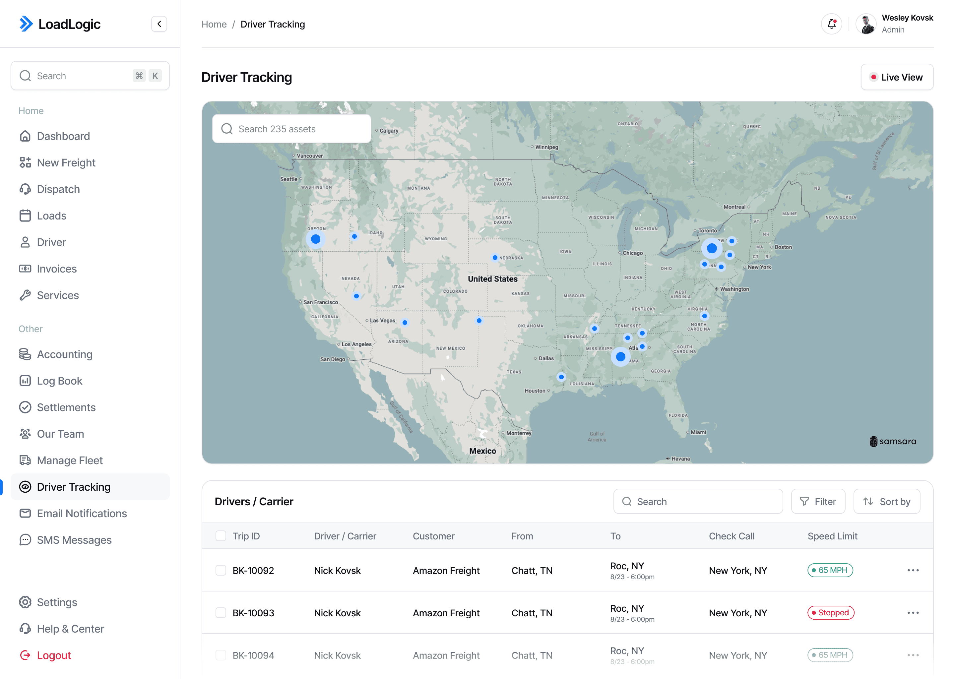The image size is (955, 679).
Task: Click the large blue Oregon marker on the map
Action: [x=316, y=239]
